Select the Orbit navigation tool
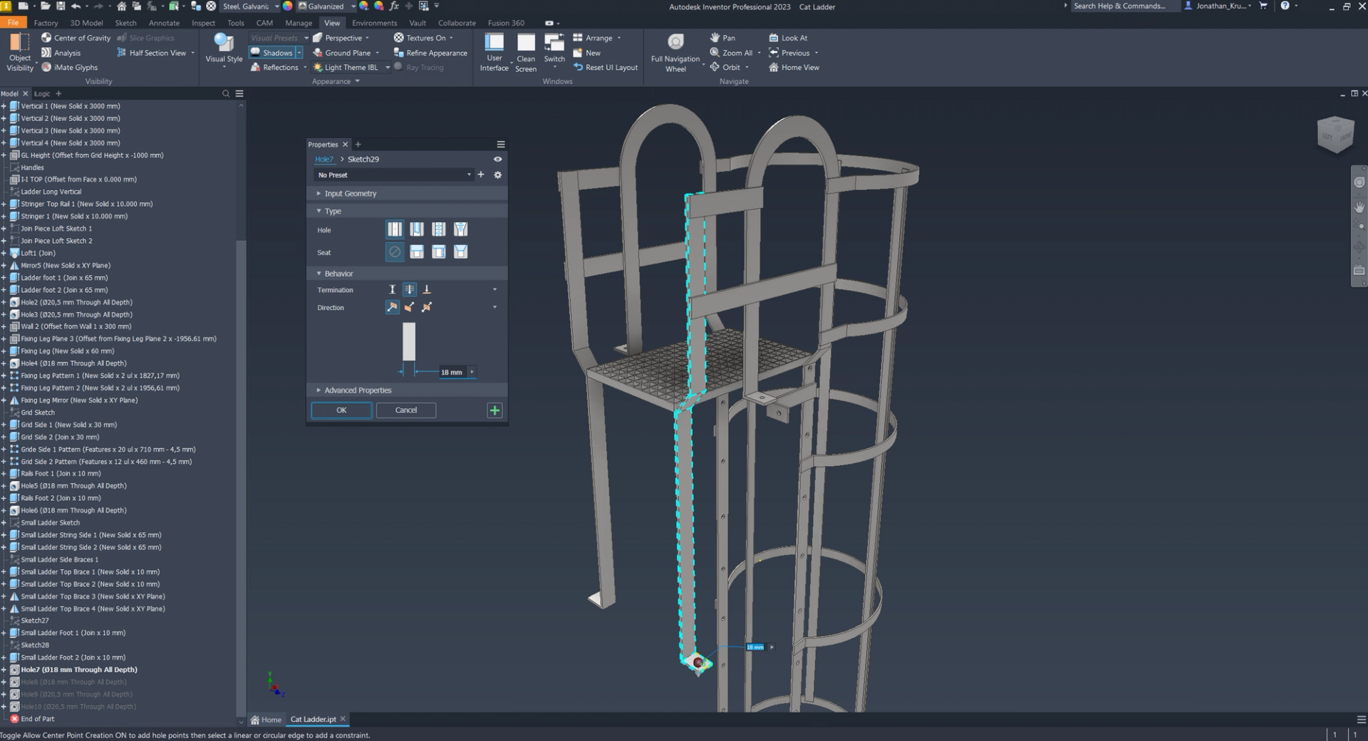This screenshot has height=741, width=1368. click(730, 68)
